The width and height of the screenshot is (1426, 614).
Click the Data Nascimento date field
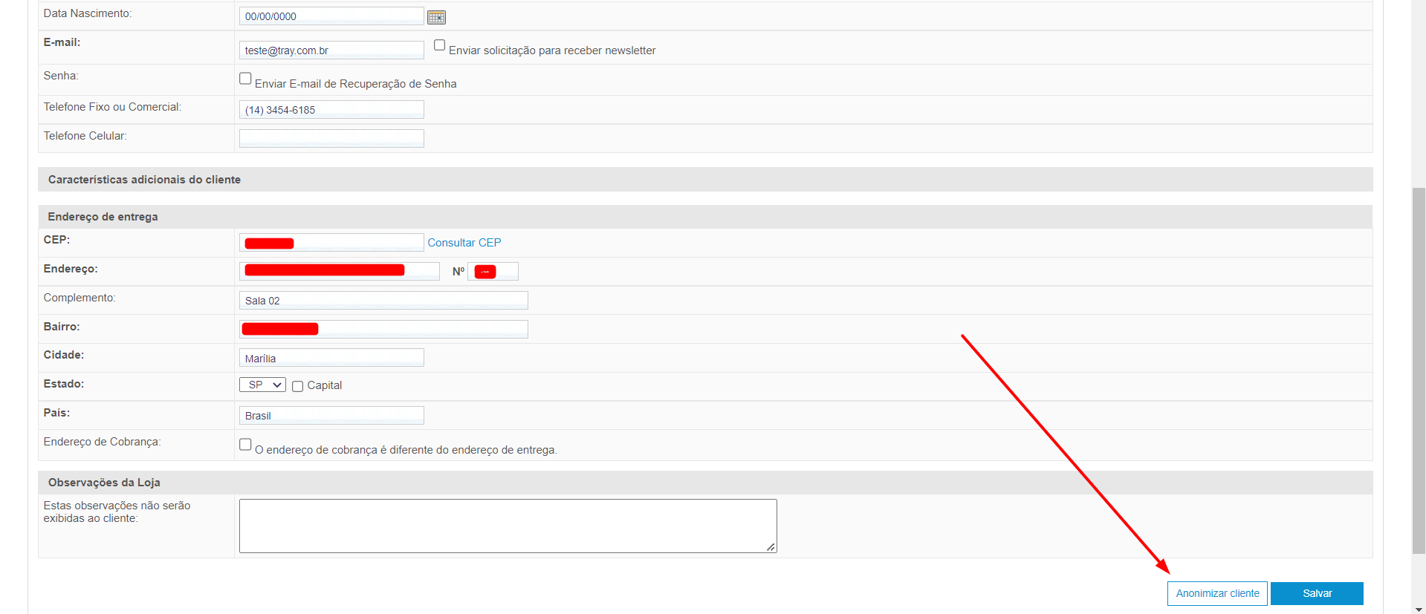tap(331, 16)
